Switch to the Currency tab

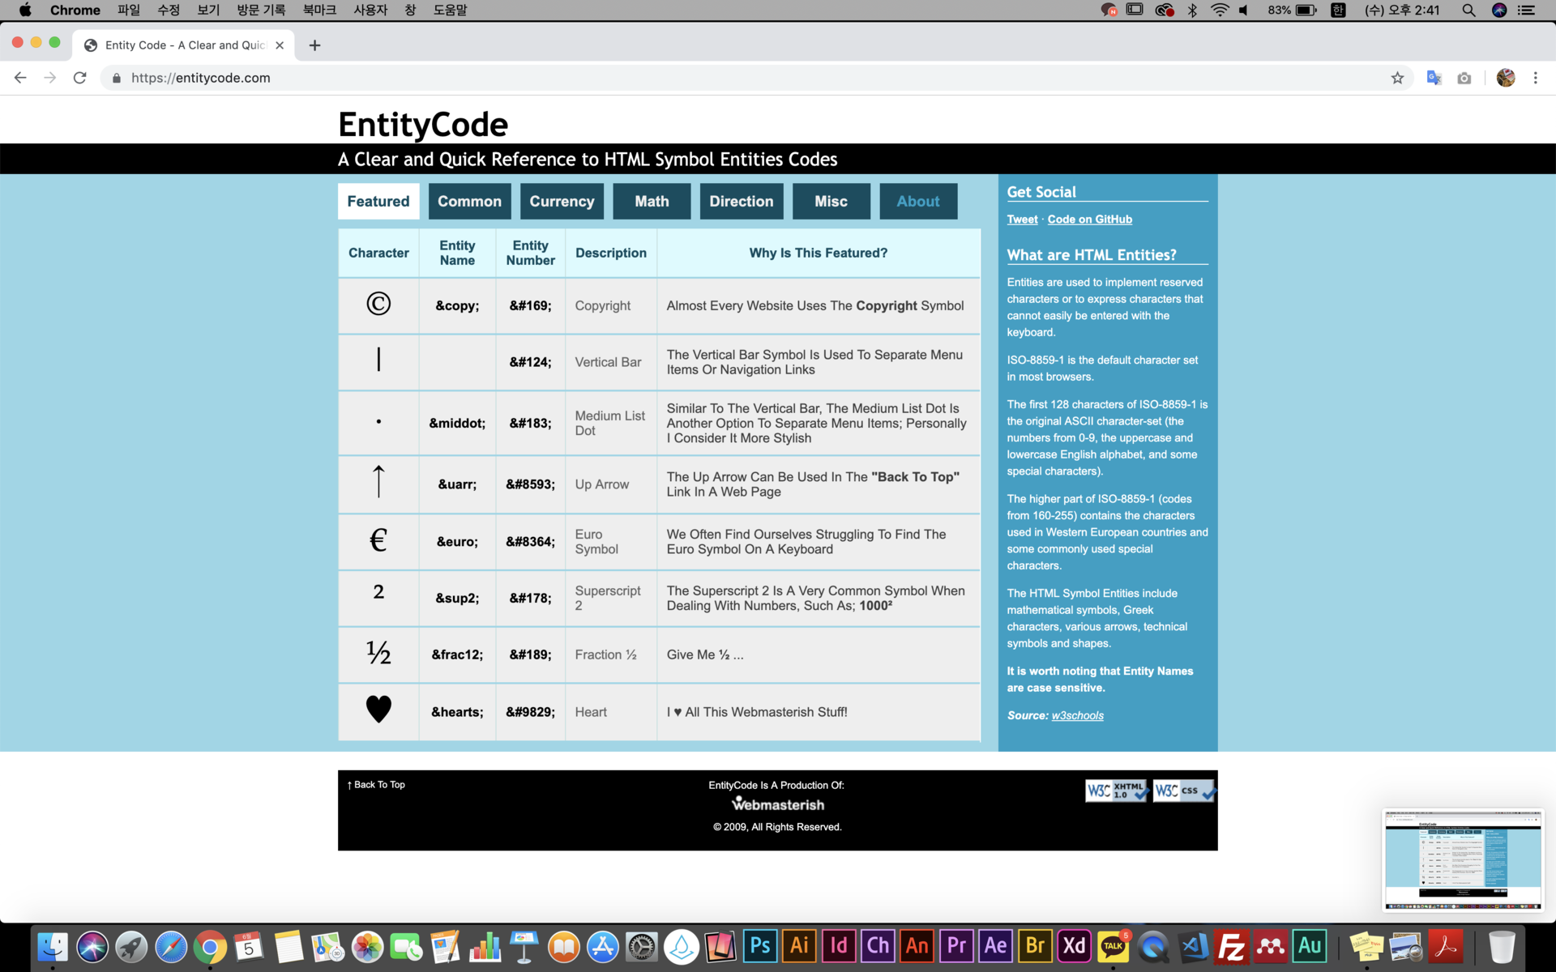[x=562, y=201]
